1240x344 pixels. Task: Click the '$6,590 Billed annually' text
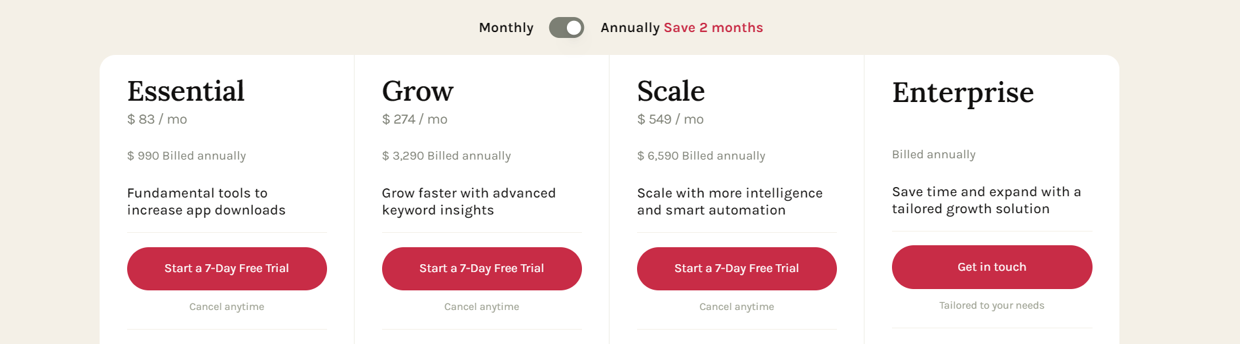click(x=701, y=156)
